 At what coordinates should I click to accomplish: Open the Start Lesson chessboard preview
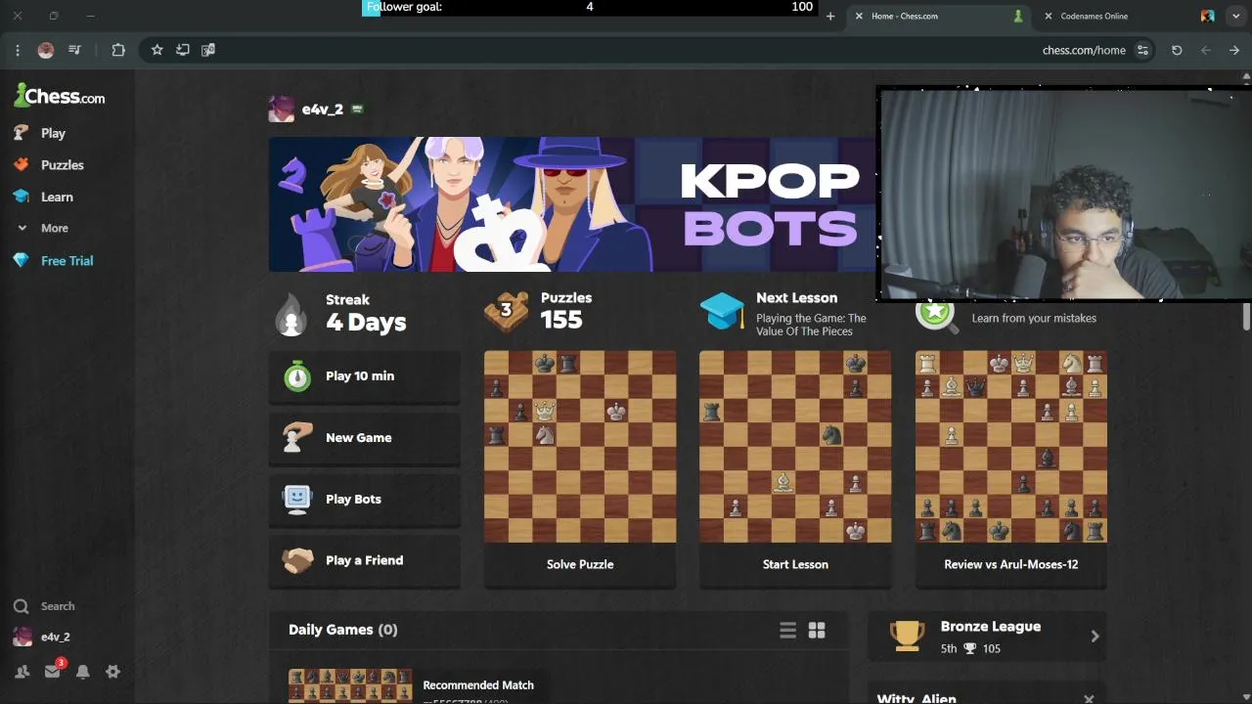(795, 447)
